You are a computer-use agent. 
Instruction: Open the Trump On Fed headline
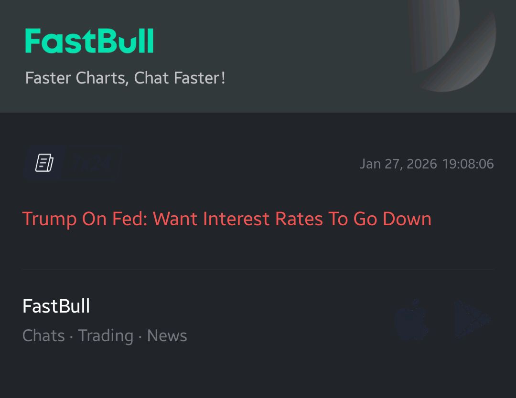[x=227, y=219]
